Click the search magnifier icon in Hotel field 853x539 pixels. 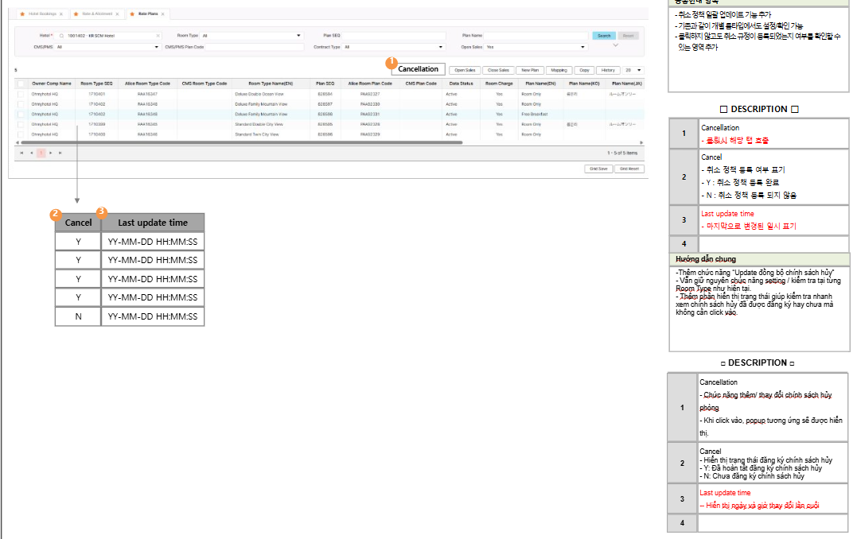click(x=61, y=36)
